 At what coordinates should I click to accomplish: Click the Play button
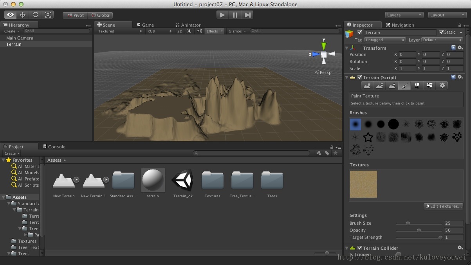222,15
